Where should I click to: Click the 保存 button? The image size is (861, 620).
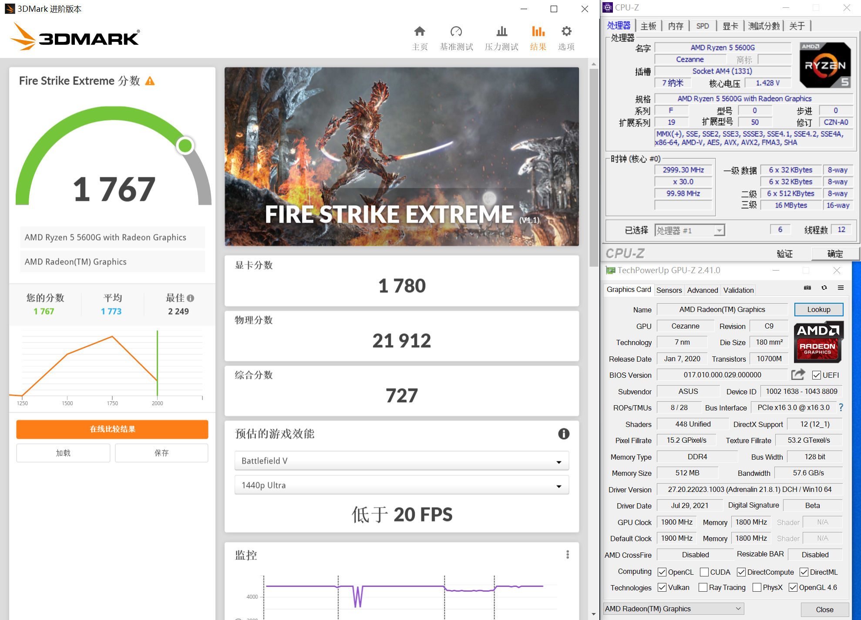(161, 453)
